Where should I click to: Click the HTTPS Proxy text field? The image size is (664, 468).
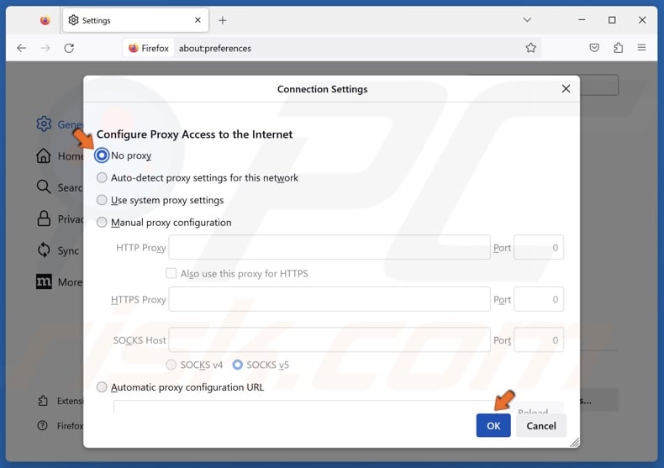click(x=329, y=299)
